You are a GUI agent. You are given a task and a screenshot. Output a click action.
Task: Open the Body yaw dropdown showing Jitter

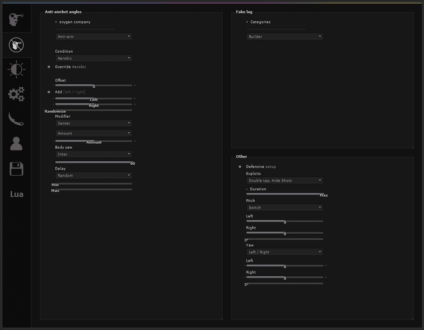click(93, 154)
